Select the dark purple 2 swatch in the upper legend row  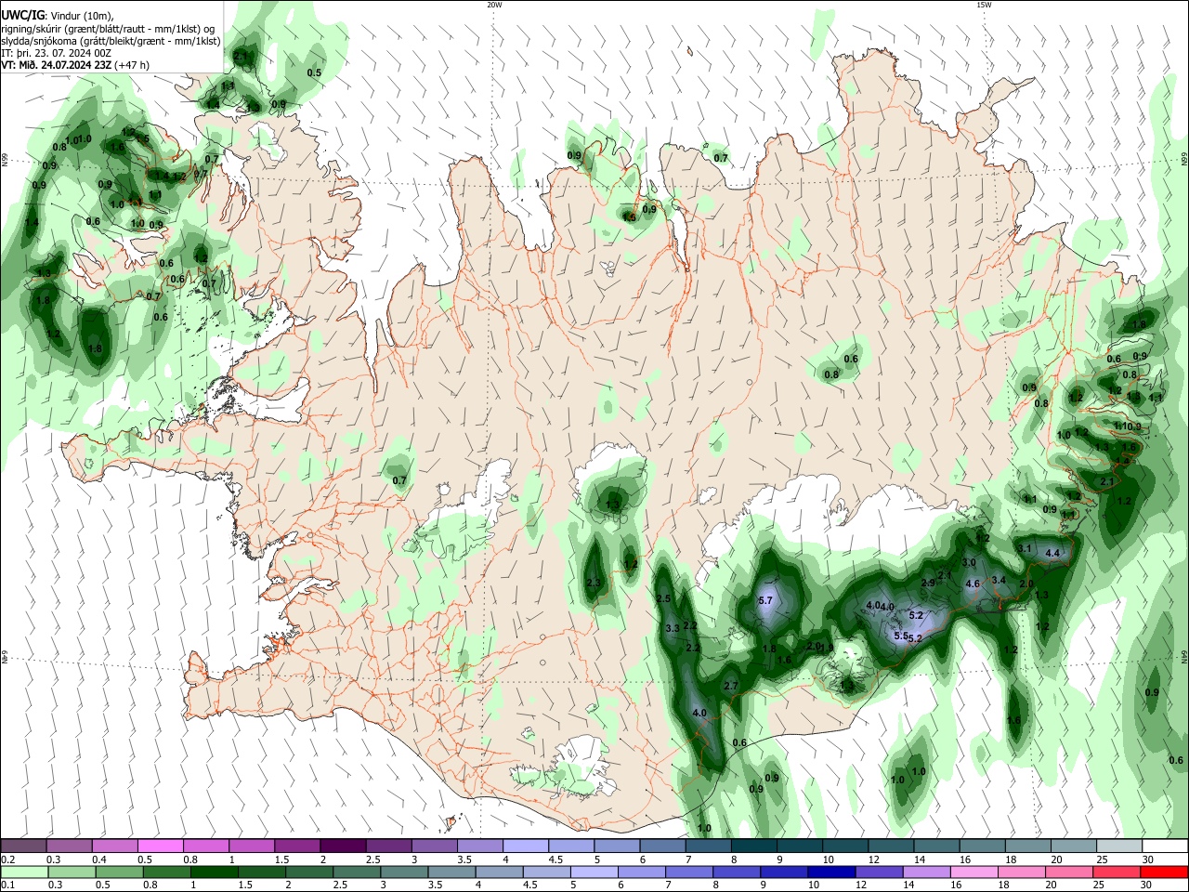point(343,846)
